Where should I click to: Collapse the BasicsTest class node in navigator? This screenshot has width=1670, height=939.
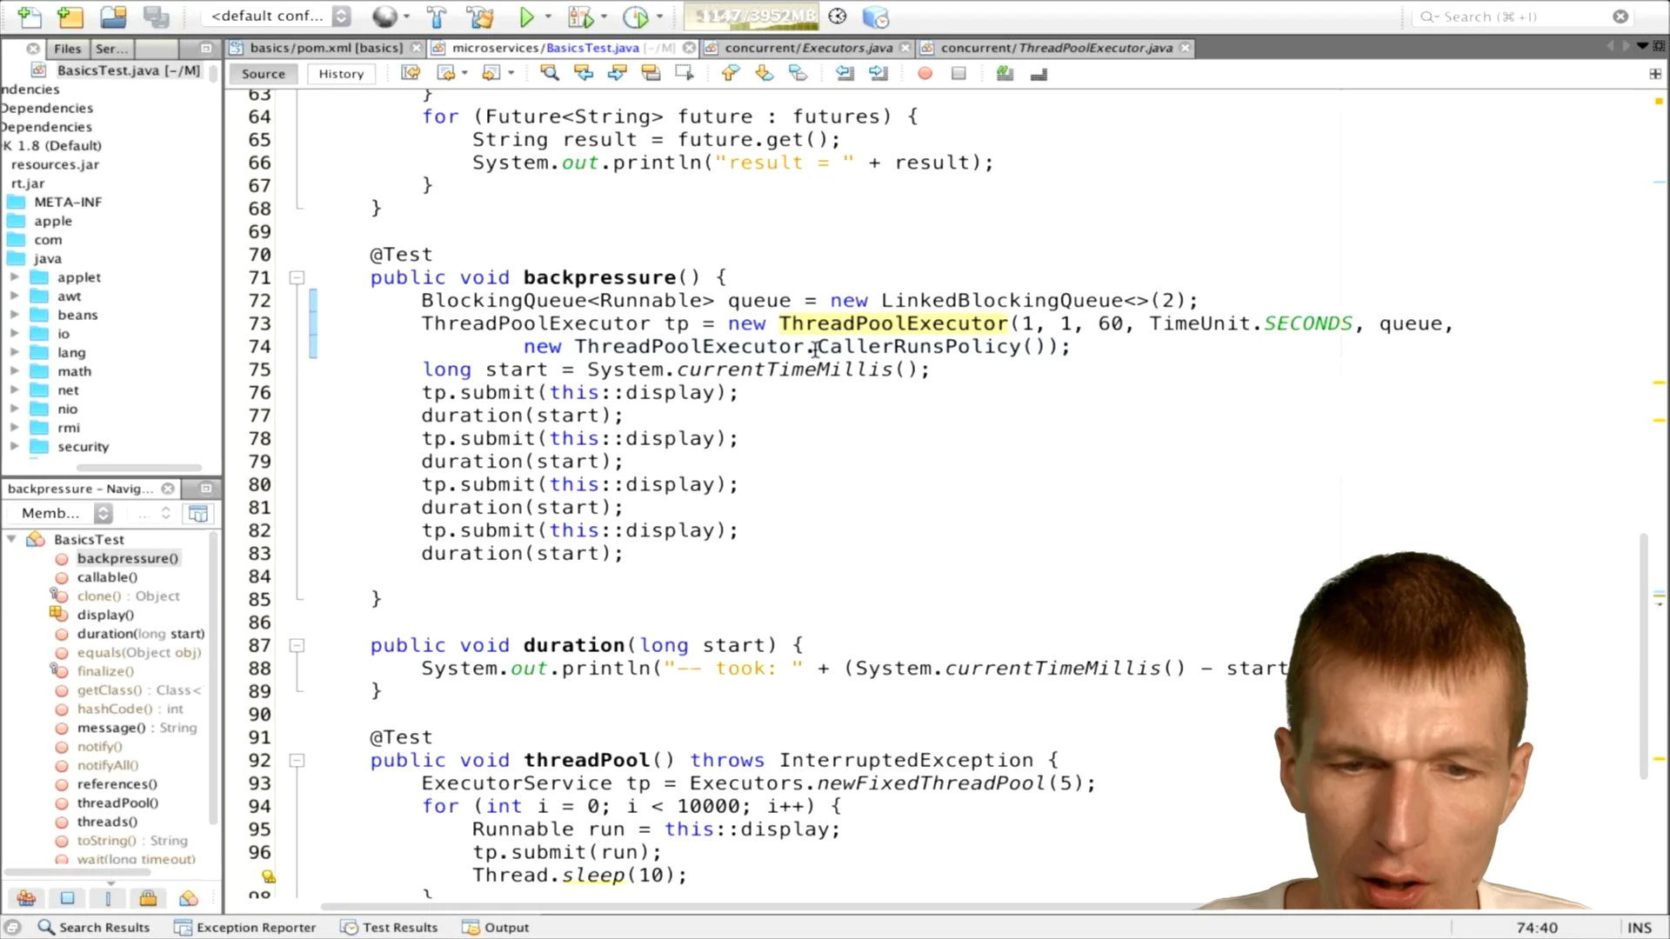click(11, 539)
